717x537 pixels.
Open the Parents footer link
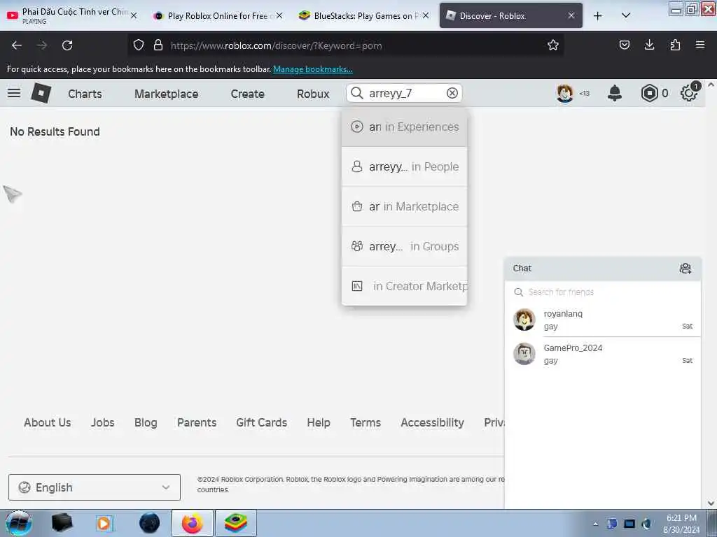tap(197, 422)
